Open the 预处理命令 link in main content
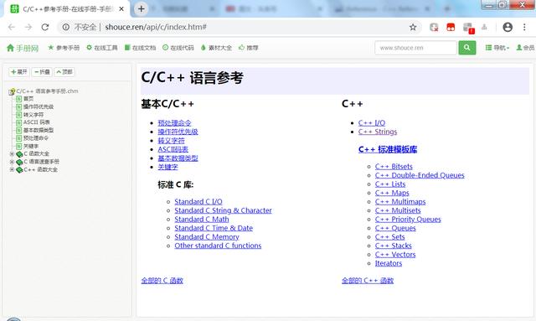The height and width of the screenshot is (321, 536). click(x=174, y=123)
